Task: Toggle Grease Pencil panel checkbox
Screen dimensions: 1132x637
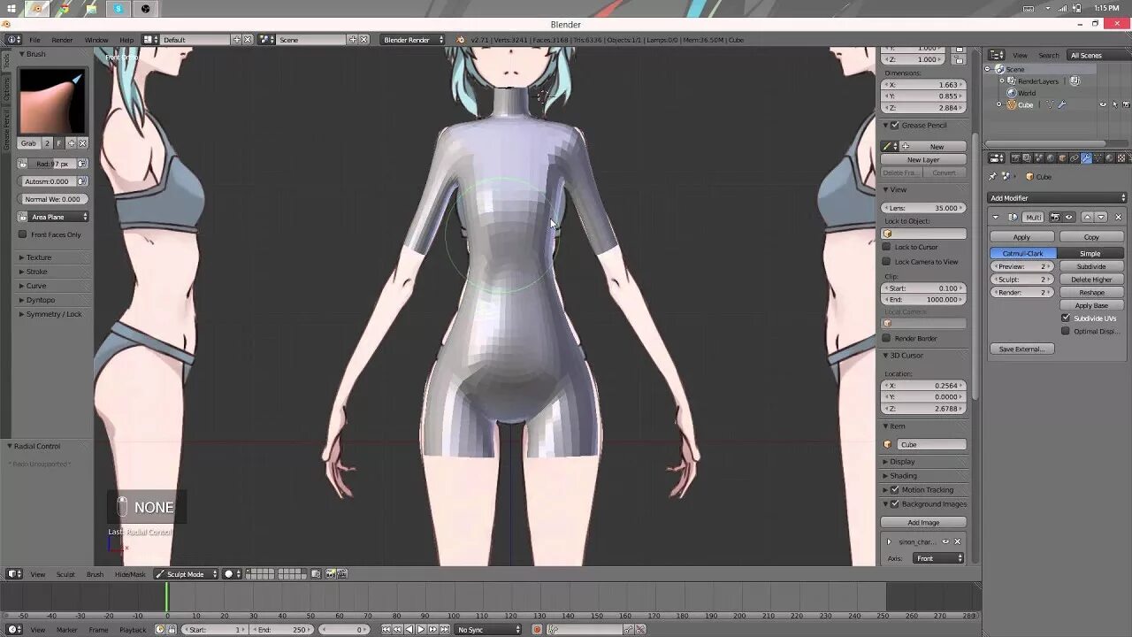Action: tap(895, 126)
